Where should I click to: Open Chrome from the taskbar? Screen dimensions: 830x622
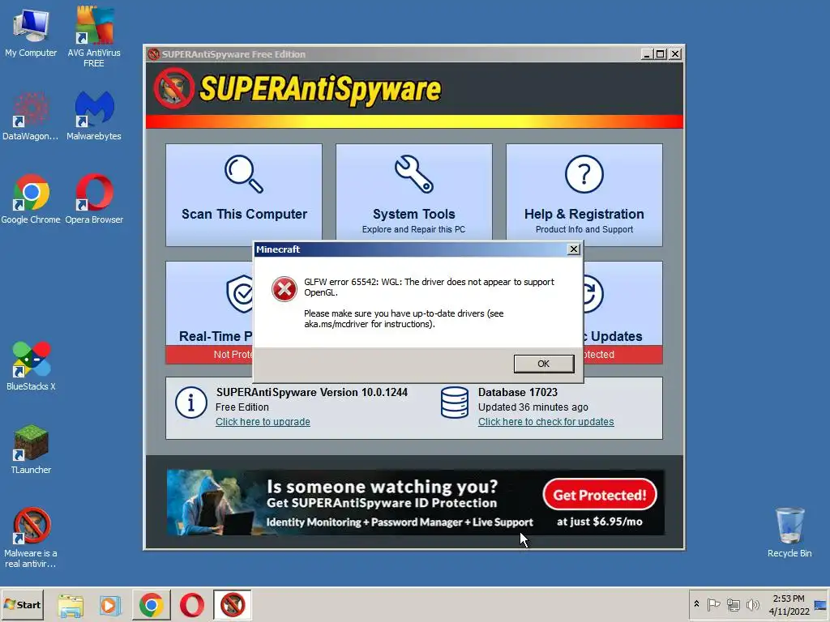pyautogui.click(x=152, y=605)
